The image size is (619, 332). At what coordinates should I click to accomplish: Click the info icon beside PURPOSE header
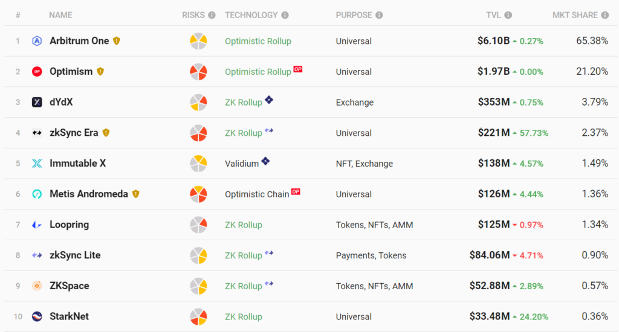pos(379,15)
